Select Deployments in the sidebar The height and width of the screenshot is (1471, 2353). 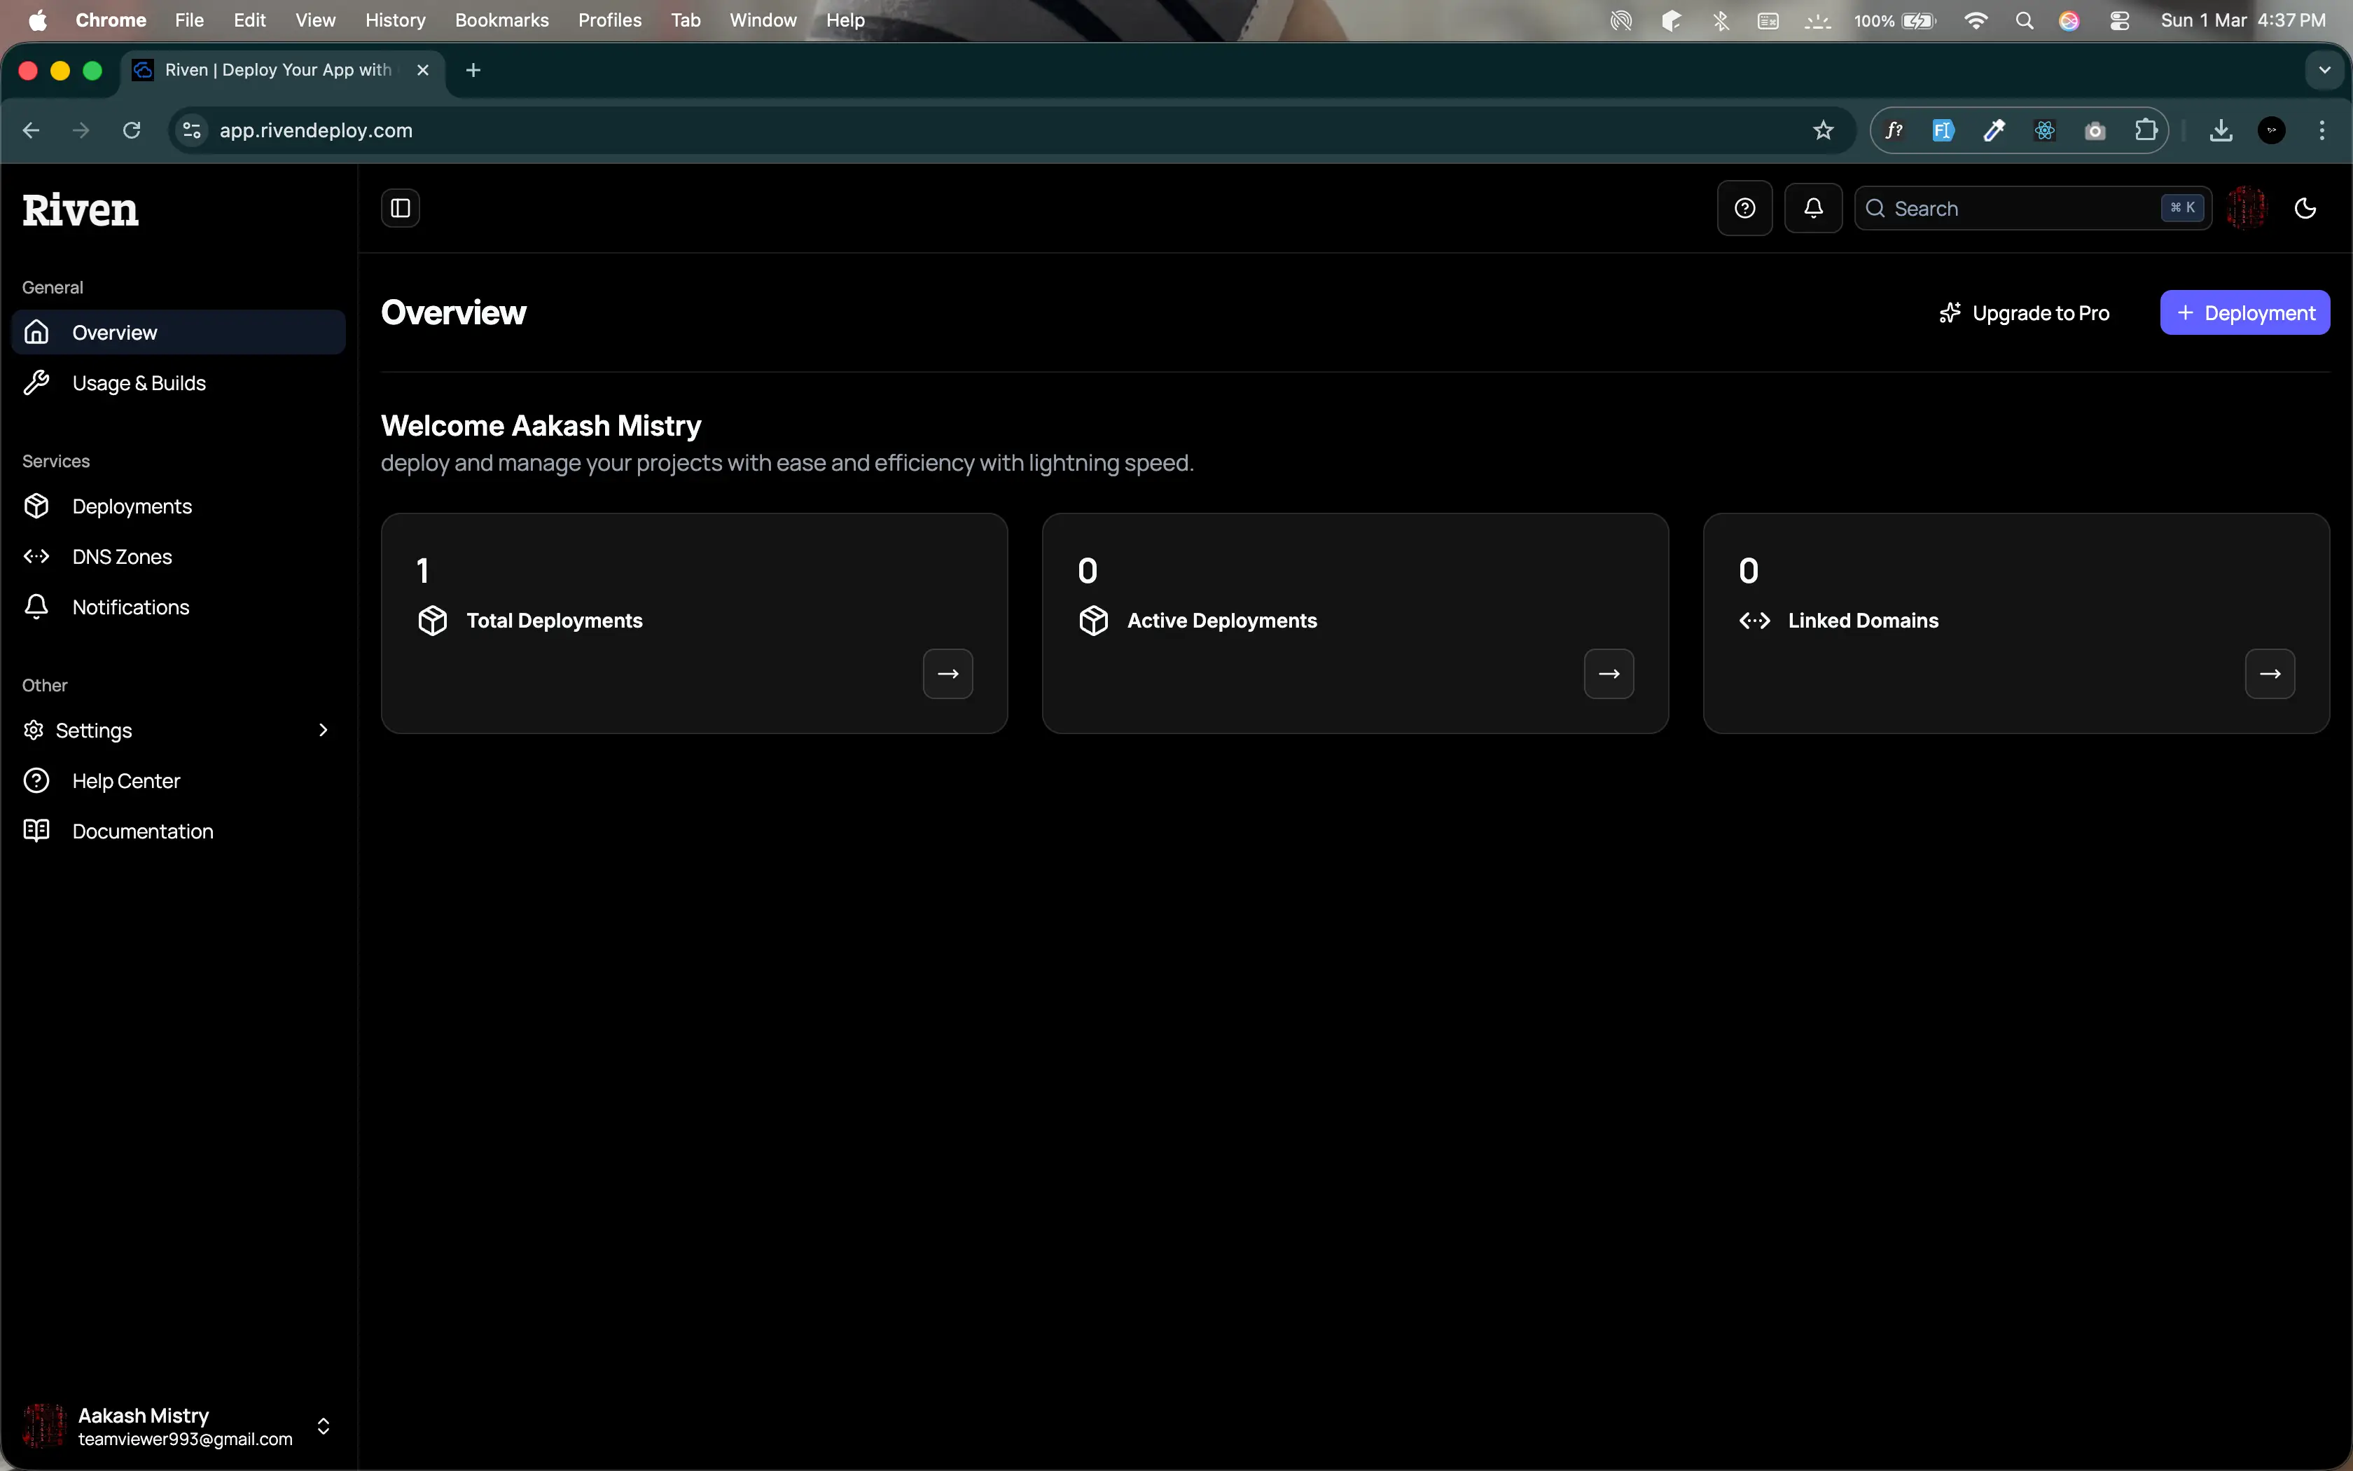point(132,505)
